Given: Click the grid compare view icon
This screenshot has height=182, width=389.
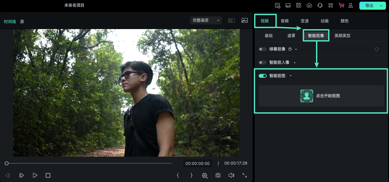Looking at the screenshot, I should (x=231, y=20).
